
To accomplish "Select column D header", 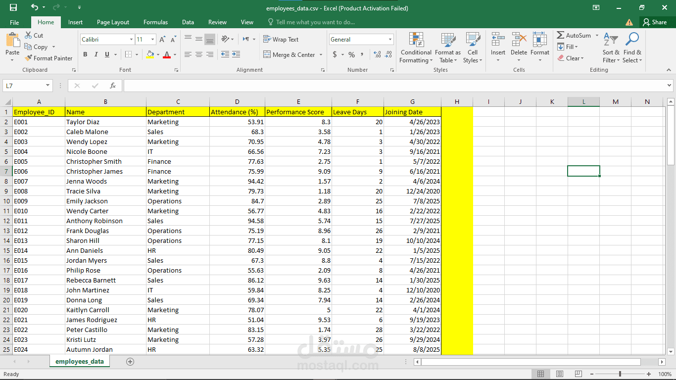I will [237, 102].
